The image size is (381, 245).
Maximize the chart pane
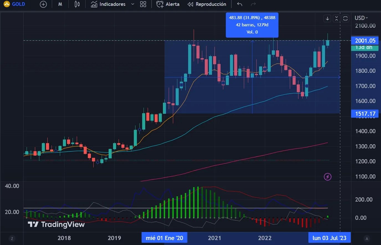tap(345, 19)
